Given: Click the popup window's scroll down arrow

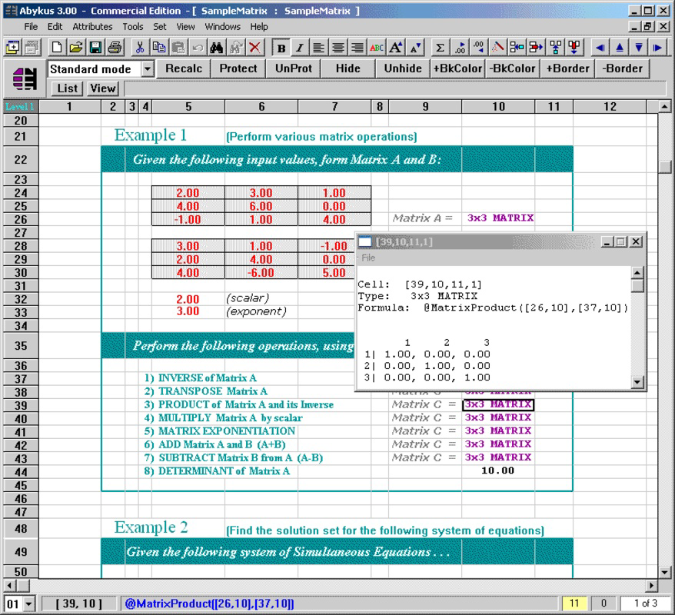Looking at the screenshot, I should [x=637, y=382].
